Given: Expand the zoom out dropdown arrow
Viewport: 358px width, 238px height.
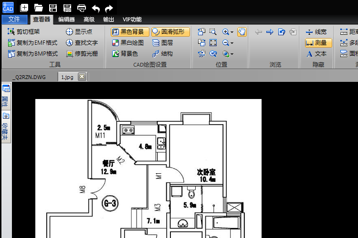Looking at the screenshot, I should (x=232, y=43).
